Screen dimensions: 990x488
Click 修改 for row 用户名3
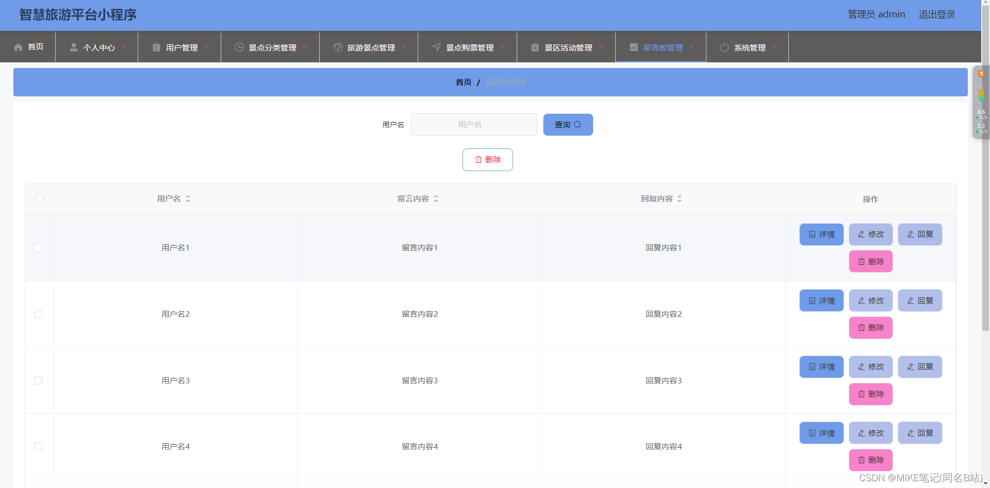point(871,367)
